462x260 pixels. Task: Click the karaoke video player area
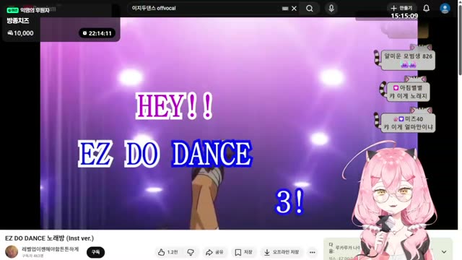[x=229, y=123]
